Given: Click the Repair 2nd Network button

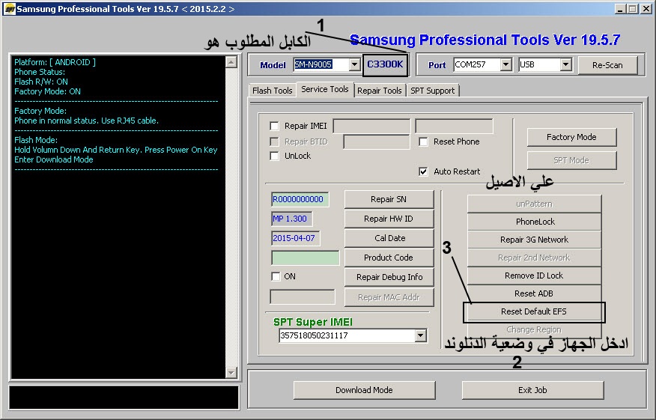Looking at the screenshot, I should coord(534,258).
